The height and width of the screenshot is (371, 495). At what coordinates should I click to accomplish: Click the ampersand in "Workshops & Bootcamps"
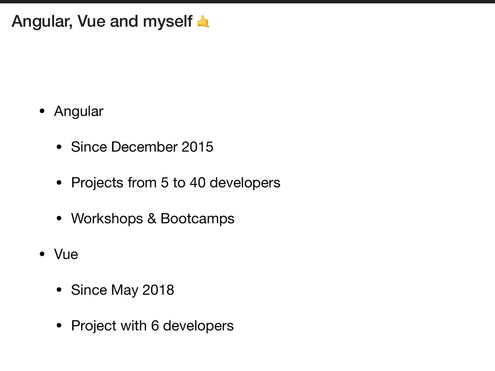(152, 219)
